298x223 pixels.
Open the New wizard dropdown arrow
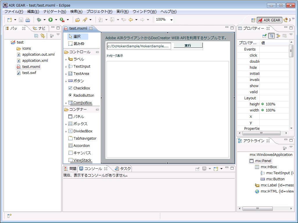pyautogui.click(x=15, y=20)
